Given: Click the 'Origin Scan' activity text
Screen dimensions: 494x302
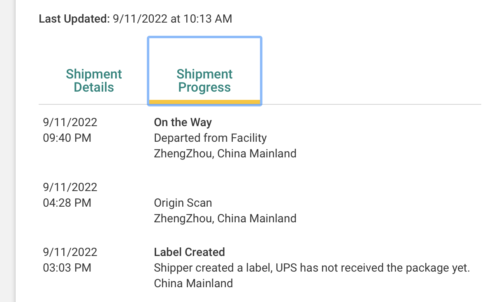Looking at the screenshot, I should coord(183,203).
